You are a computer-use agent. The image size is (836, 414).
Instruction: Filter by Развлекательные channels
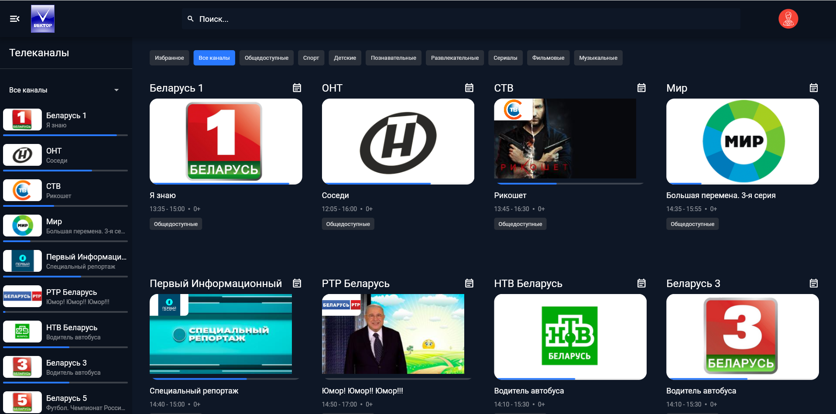[x=455, y=58]
